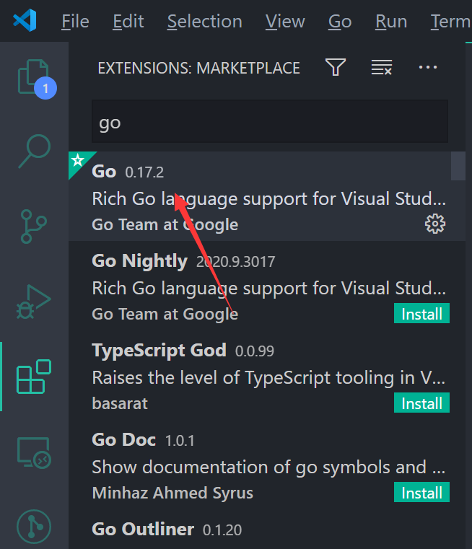Viewport: 472px width, 549px height.
Task: Open the Run and Debug view
Action: (33, 302)
